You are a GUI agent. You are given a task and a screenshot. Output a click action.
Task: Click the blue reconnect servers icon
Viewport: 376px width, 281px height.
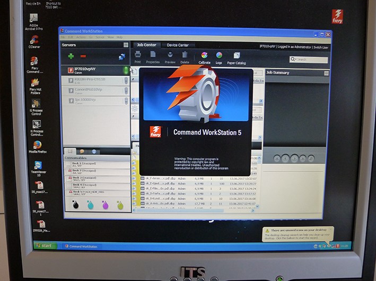[122, 57]
